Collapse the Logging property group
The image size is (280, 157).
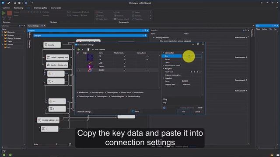(163, 78)
